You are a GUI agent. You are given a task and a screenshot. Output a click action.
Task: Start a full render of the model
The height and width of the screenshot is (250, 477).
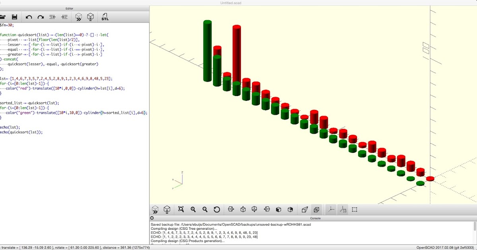tap(91, 17)
